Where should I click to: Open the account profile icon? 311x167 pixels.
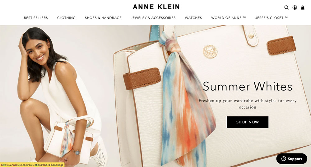[x=295, y=7]
